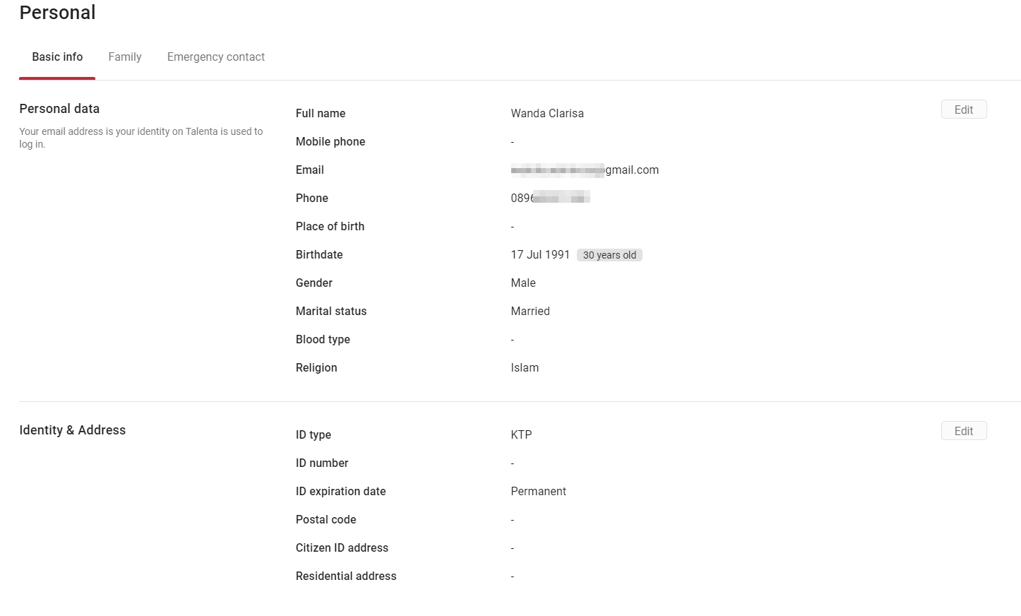Click the birthdate 17 Jul 1991

pyautogui.click(x=539, y=255)
